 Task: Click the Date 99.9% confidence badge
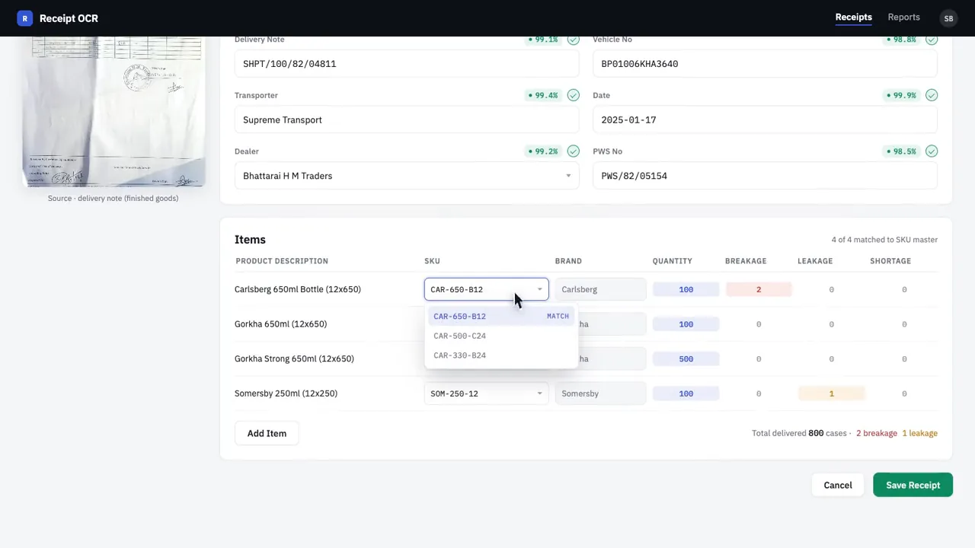pyautogui.click(x=902, y=95)
